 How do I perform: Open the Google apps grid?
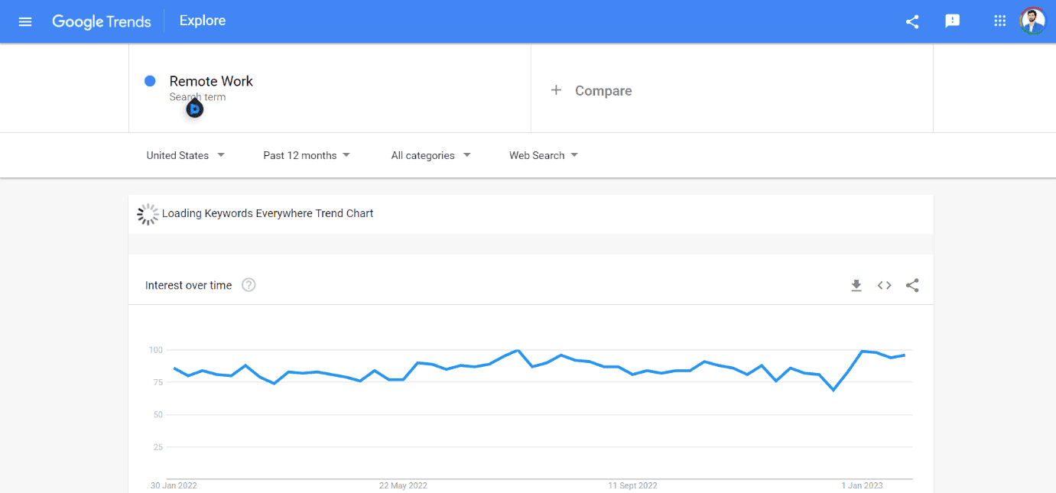999,21
